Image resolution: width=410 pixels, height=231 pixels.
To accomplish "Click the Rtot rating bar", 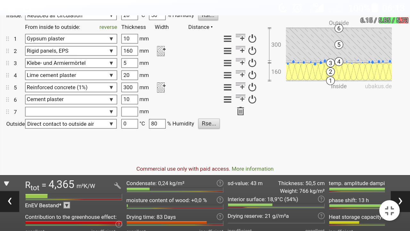I will [74, 196].
